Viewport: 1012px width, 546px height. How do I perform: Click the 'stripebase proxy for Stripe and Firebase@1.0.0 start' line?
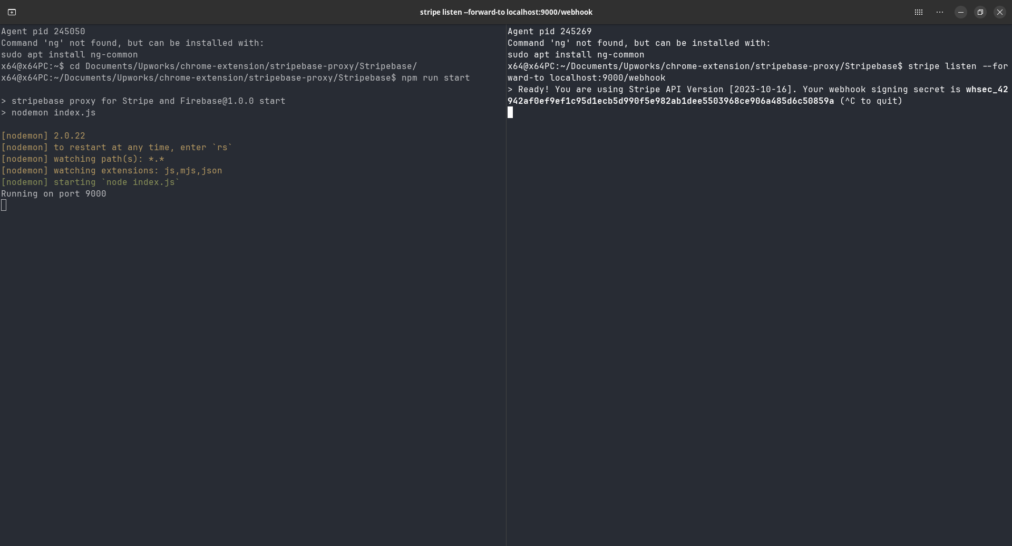(x=143, y=101)
